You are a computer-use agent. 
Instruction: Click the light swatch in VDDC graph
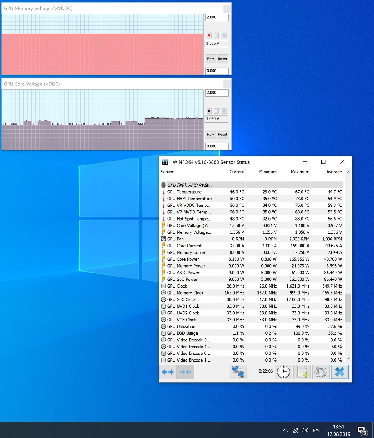pos(217,111)
